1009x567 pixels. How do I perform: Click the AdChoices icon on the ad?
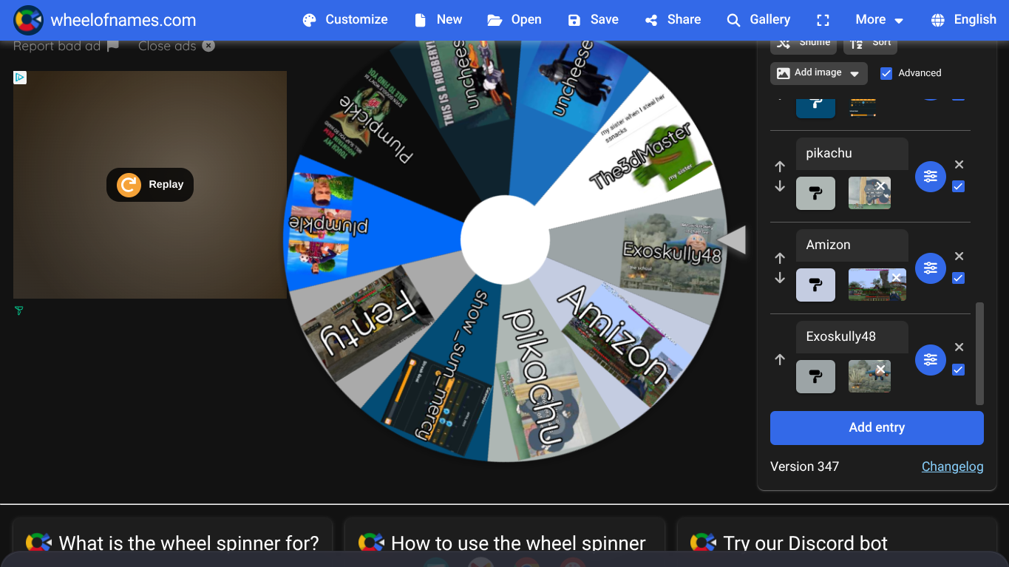point(20,78)
